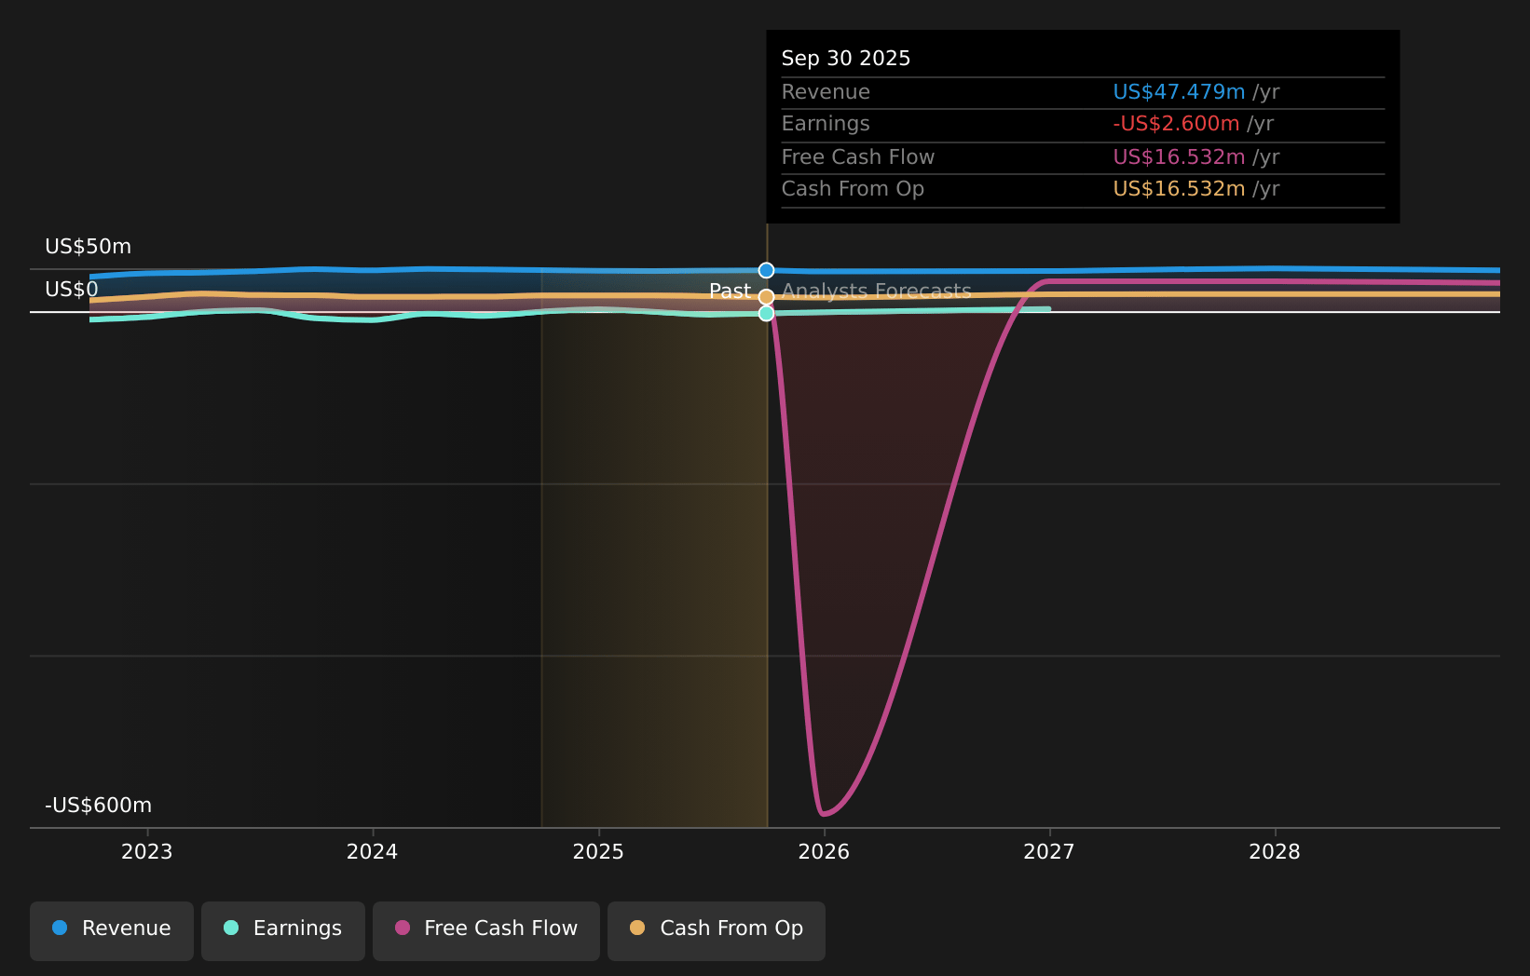1530x976 pixels.
Task: Click the blue Revenue data point marker
Action: pos(766,270)
